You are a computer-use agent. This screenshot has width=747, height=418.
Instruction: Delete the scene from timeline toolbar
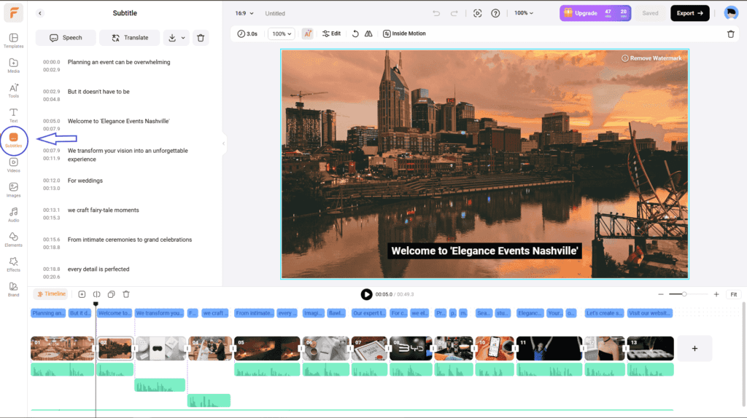(x=126, y=294)
